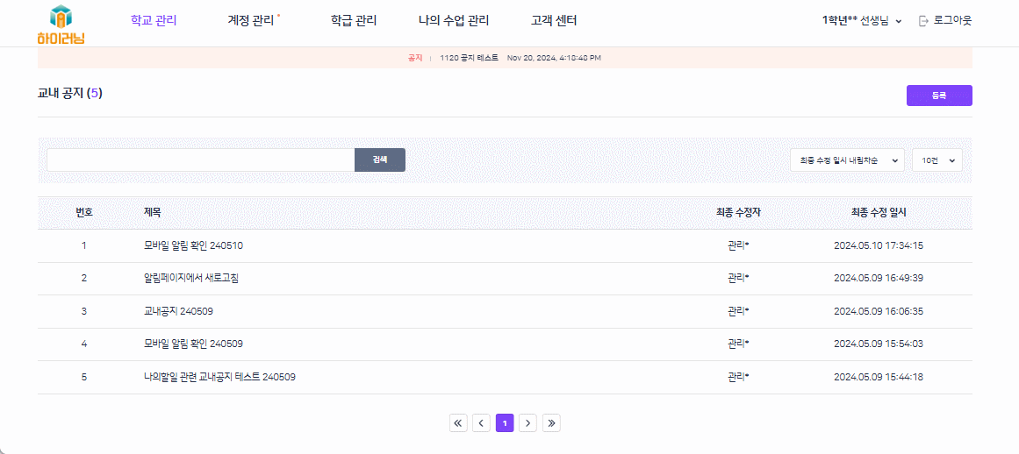Open the sort order dropdown
Viewport: 1019px width, 454px height.
(x=847, y=160)
